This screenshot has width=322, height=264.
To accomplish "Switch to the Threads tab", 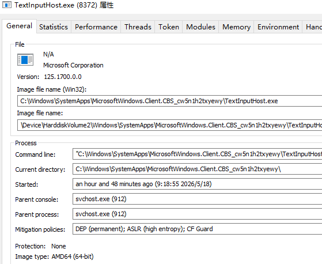I will pyautogui.click(x=138, y=27).
